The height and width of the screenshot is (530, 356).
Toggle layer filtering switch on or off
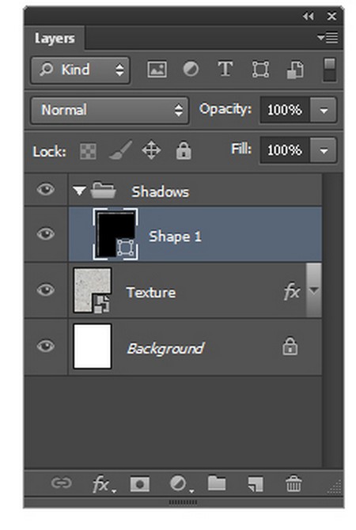329,70
